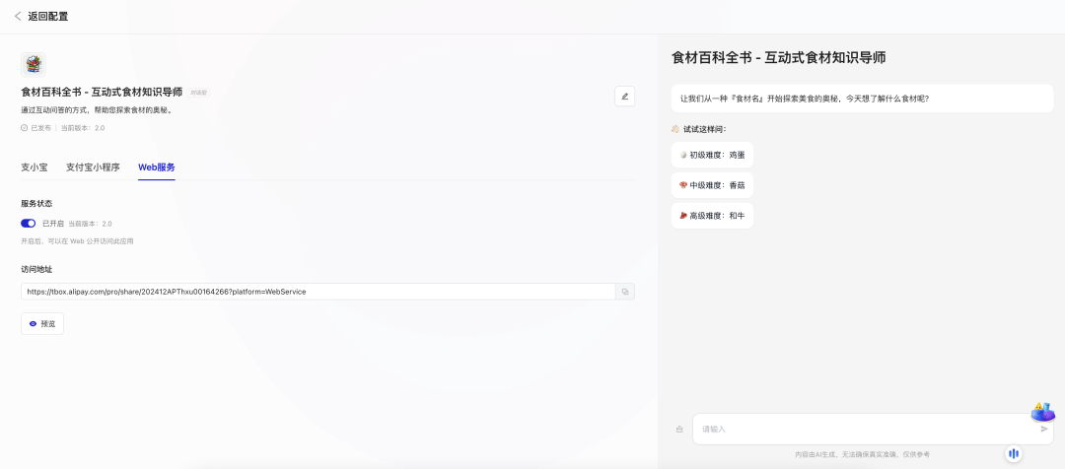This screenshot has width=1065, height=469.
Task: Choose suggestion 初级难度：鸡蛋
Action: tap(712, 155)
